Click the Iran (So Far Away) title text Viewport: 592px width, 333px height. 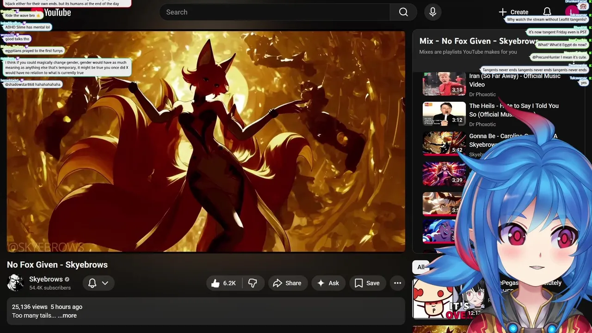tap(515, 80)
